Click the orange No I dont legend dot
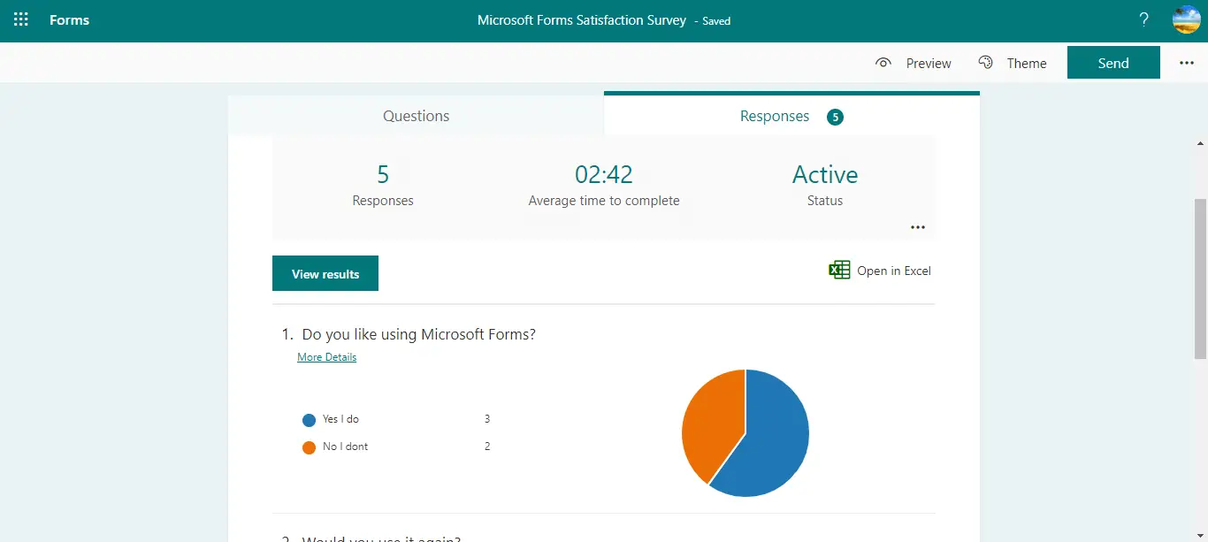Viewport: 1208px width, 542px height. pyautogui.click(x=309, y=447)
